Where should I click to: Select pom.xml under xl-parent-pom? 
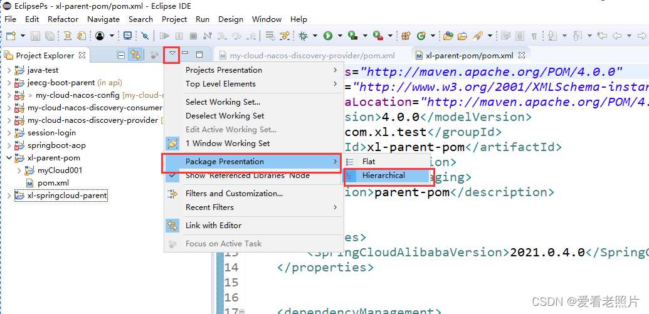(x=53, y=183)
